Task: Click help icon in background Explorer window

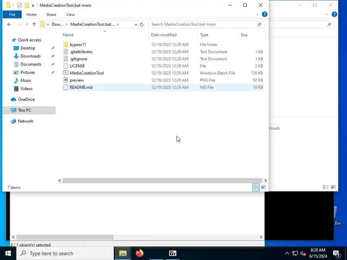Action: coord(334,14)
